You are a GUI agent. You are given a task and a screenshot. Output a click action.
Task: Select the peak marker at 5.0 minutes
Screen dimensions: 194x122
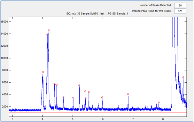coord(73,98)
